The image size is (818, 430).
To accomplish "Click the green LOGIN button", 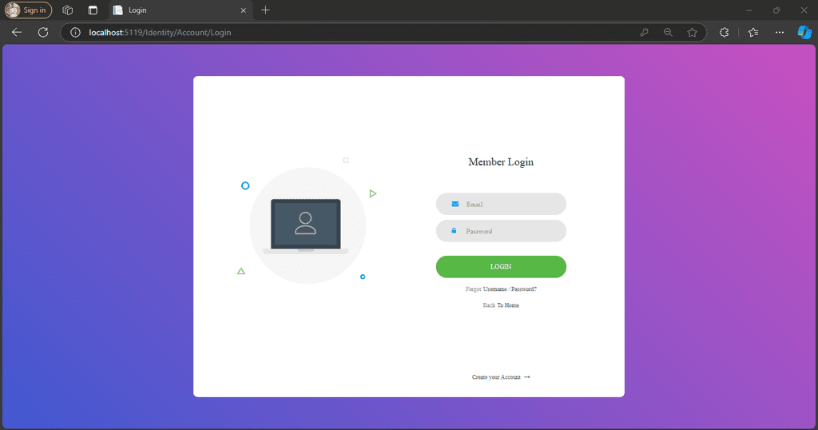I will [501, 267].
